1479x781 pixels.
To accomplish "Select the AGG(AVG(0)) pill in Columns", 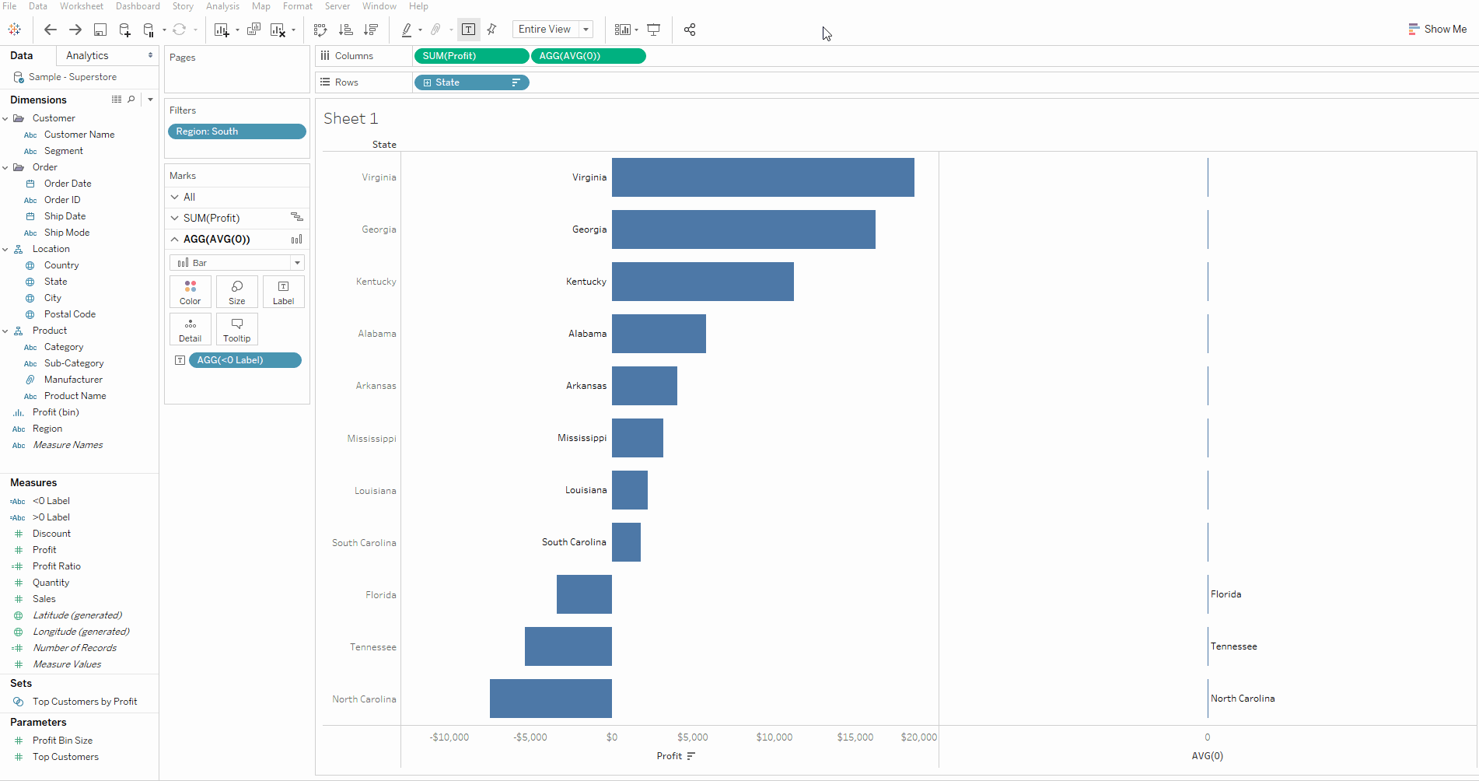I will pyautogui.click(x=589, y=56).
